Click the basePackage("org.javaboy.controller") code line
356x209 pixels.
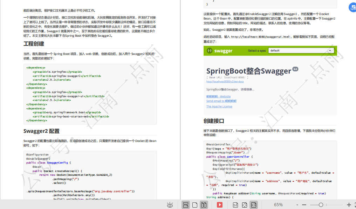[x=81, y=191]
